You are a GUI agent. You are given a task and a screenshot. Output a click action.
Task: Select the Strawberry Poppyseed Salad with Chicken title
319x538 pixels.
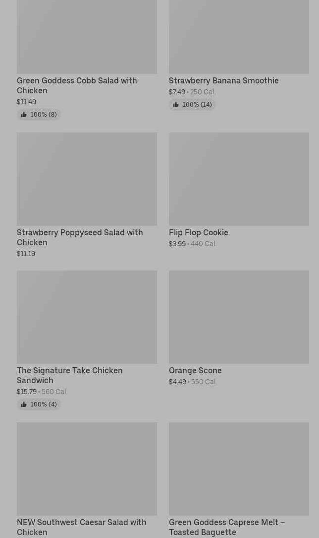tap(80, 237)
